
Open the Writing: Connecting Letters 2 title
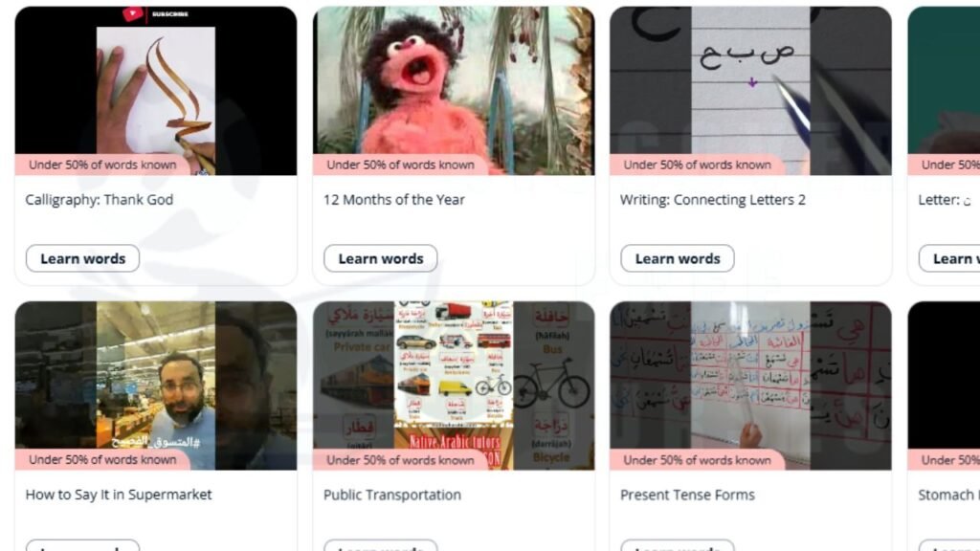click(712, 200)
